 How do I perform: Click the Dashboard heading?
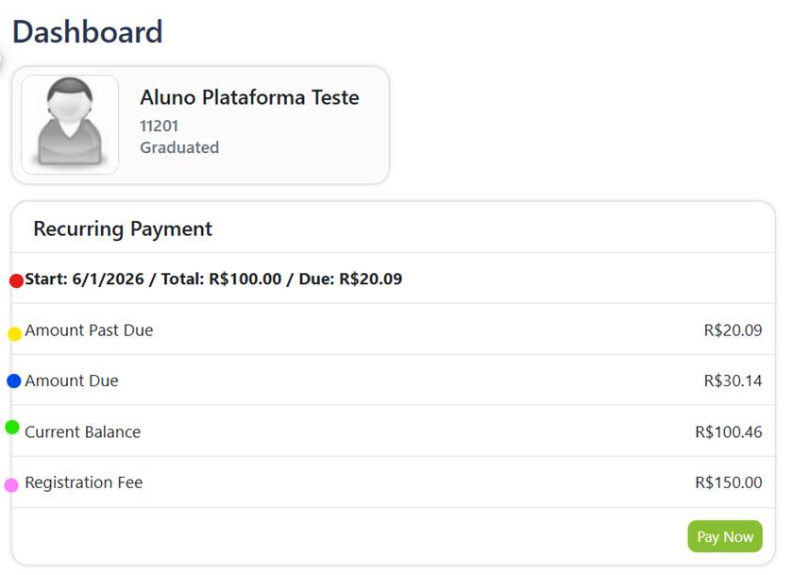pos(88,32)
